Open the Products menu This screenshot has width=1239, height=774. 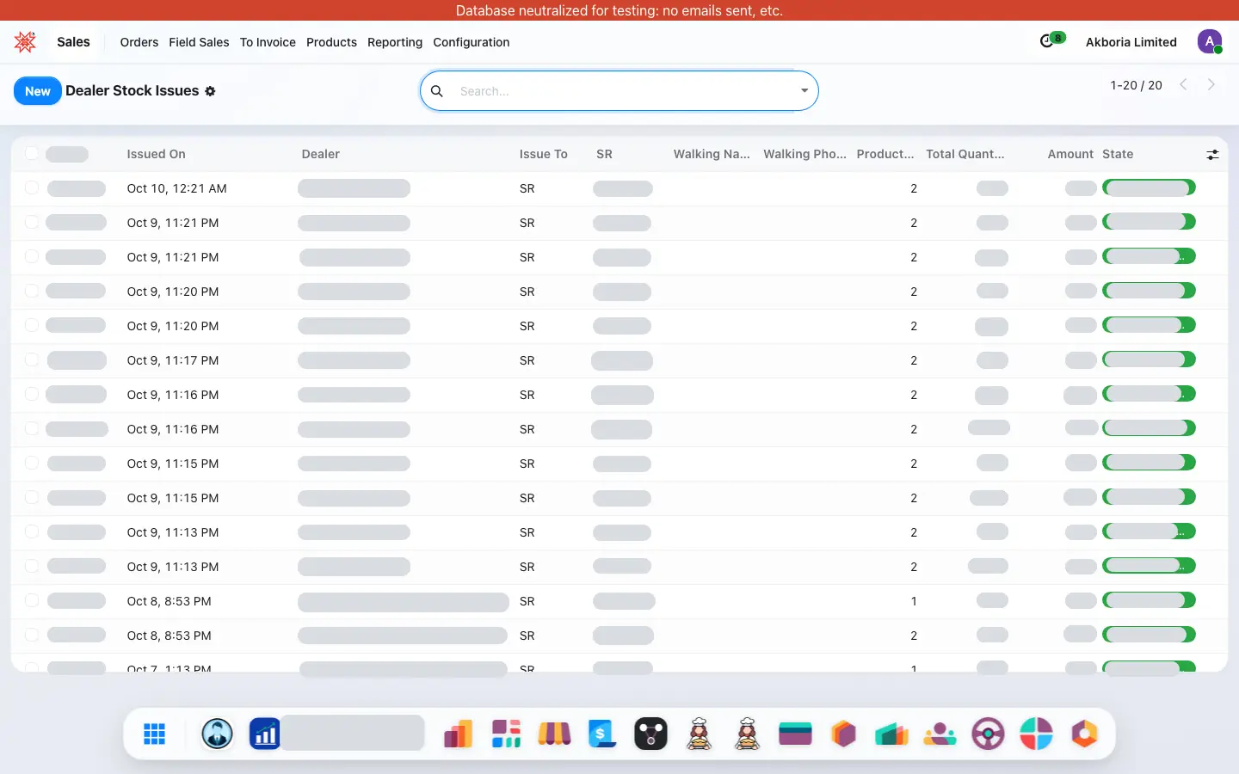331,42
